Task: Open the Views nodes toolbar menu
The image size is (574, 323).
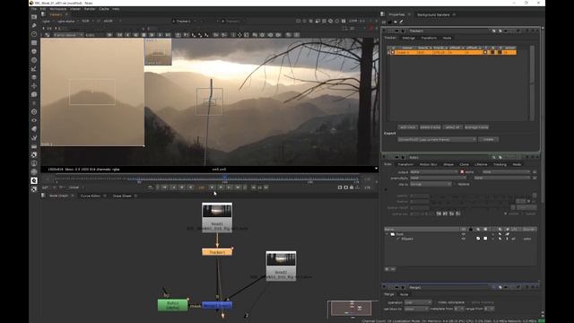Action: point(34,120)
